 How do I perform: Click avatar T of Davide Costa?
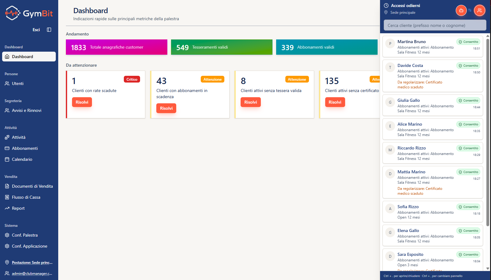pyautogui.click(x=390, y=68)
